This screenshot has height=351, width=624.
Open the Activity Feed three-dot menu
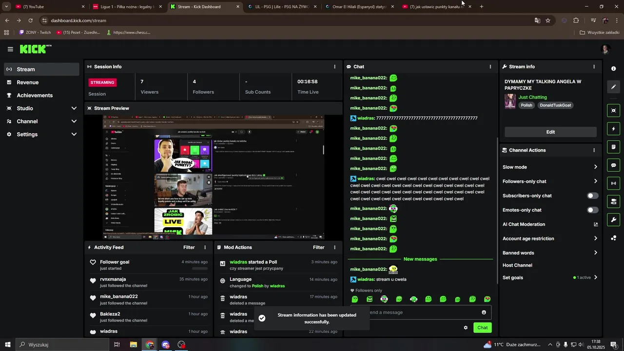205,248
